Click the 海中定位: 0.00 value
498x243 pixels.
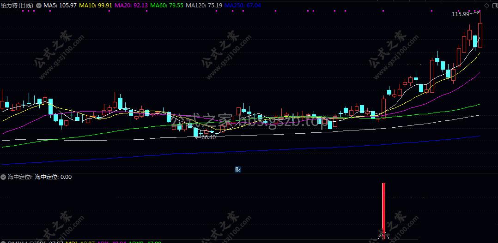point(54,177)
